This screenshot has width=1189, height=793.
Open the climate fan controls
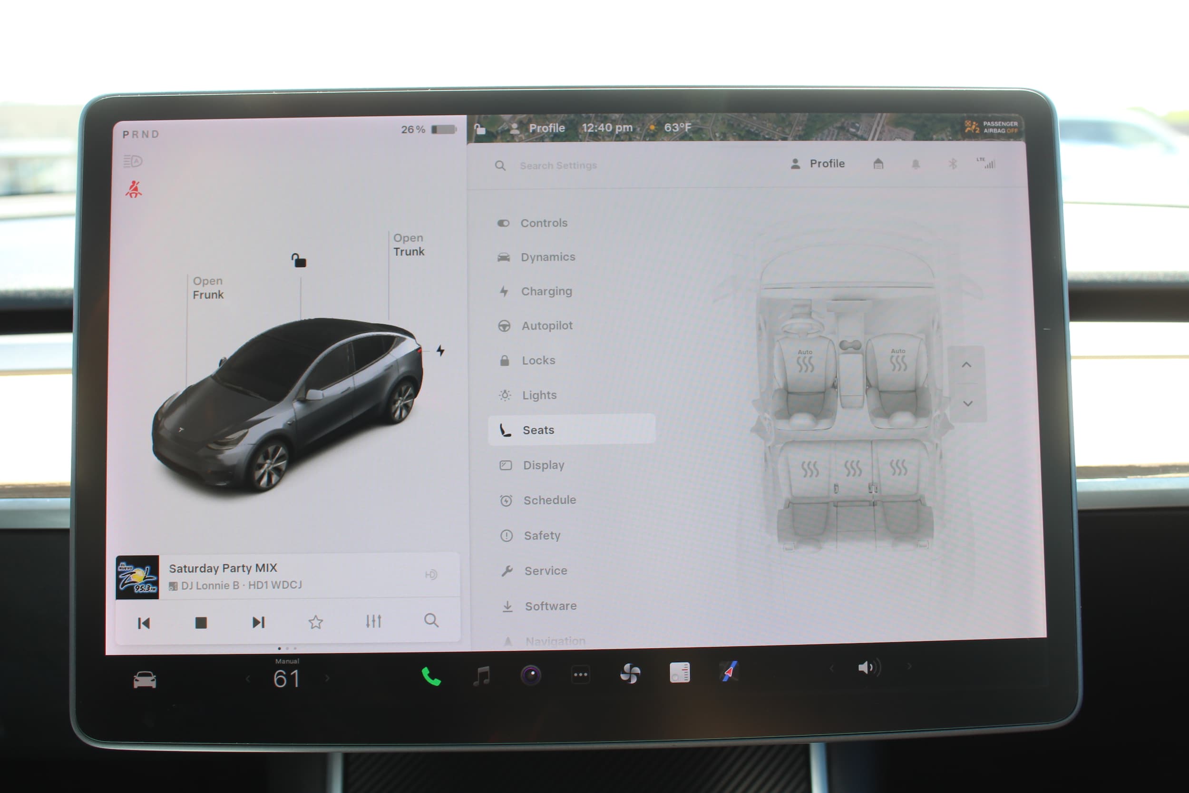coord(630,674)
